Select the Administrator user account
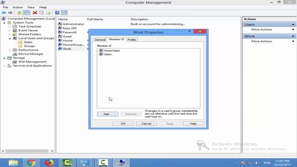Screen dimensions: 297x167 click(71, 24)
